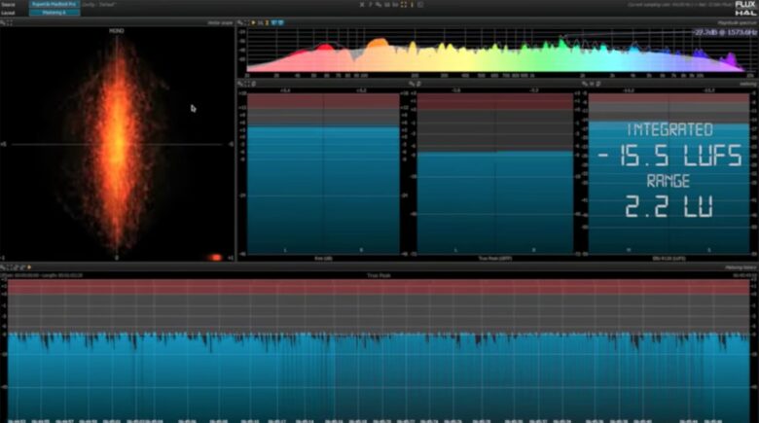This screenshot has height=423, width=759.
Task: Open the Layout selection dropdown
Action: coord(54,14)
